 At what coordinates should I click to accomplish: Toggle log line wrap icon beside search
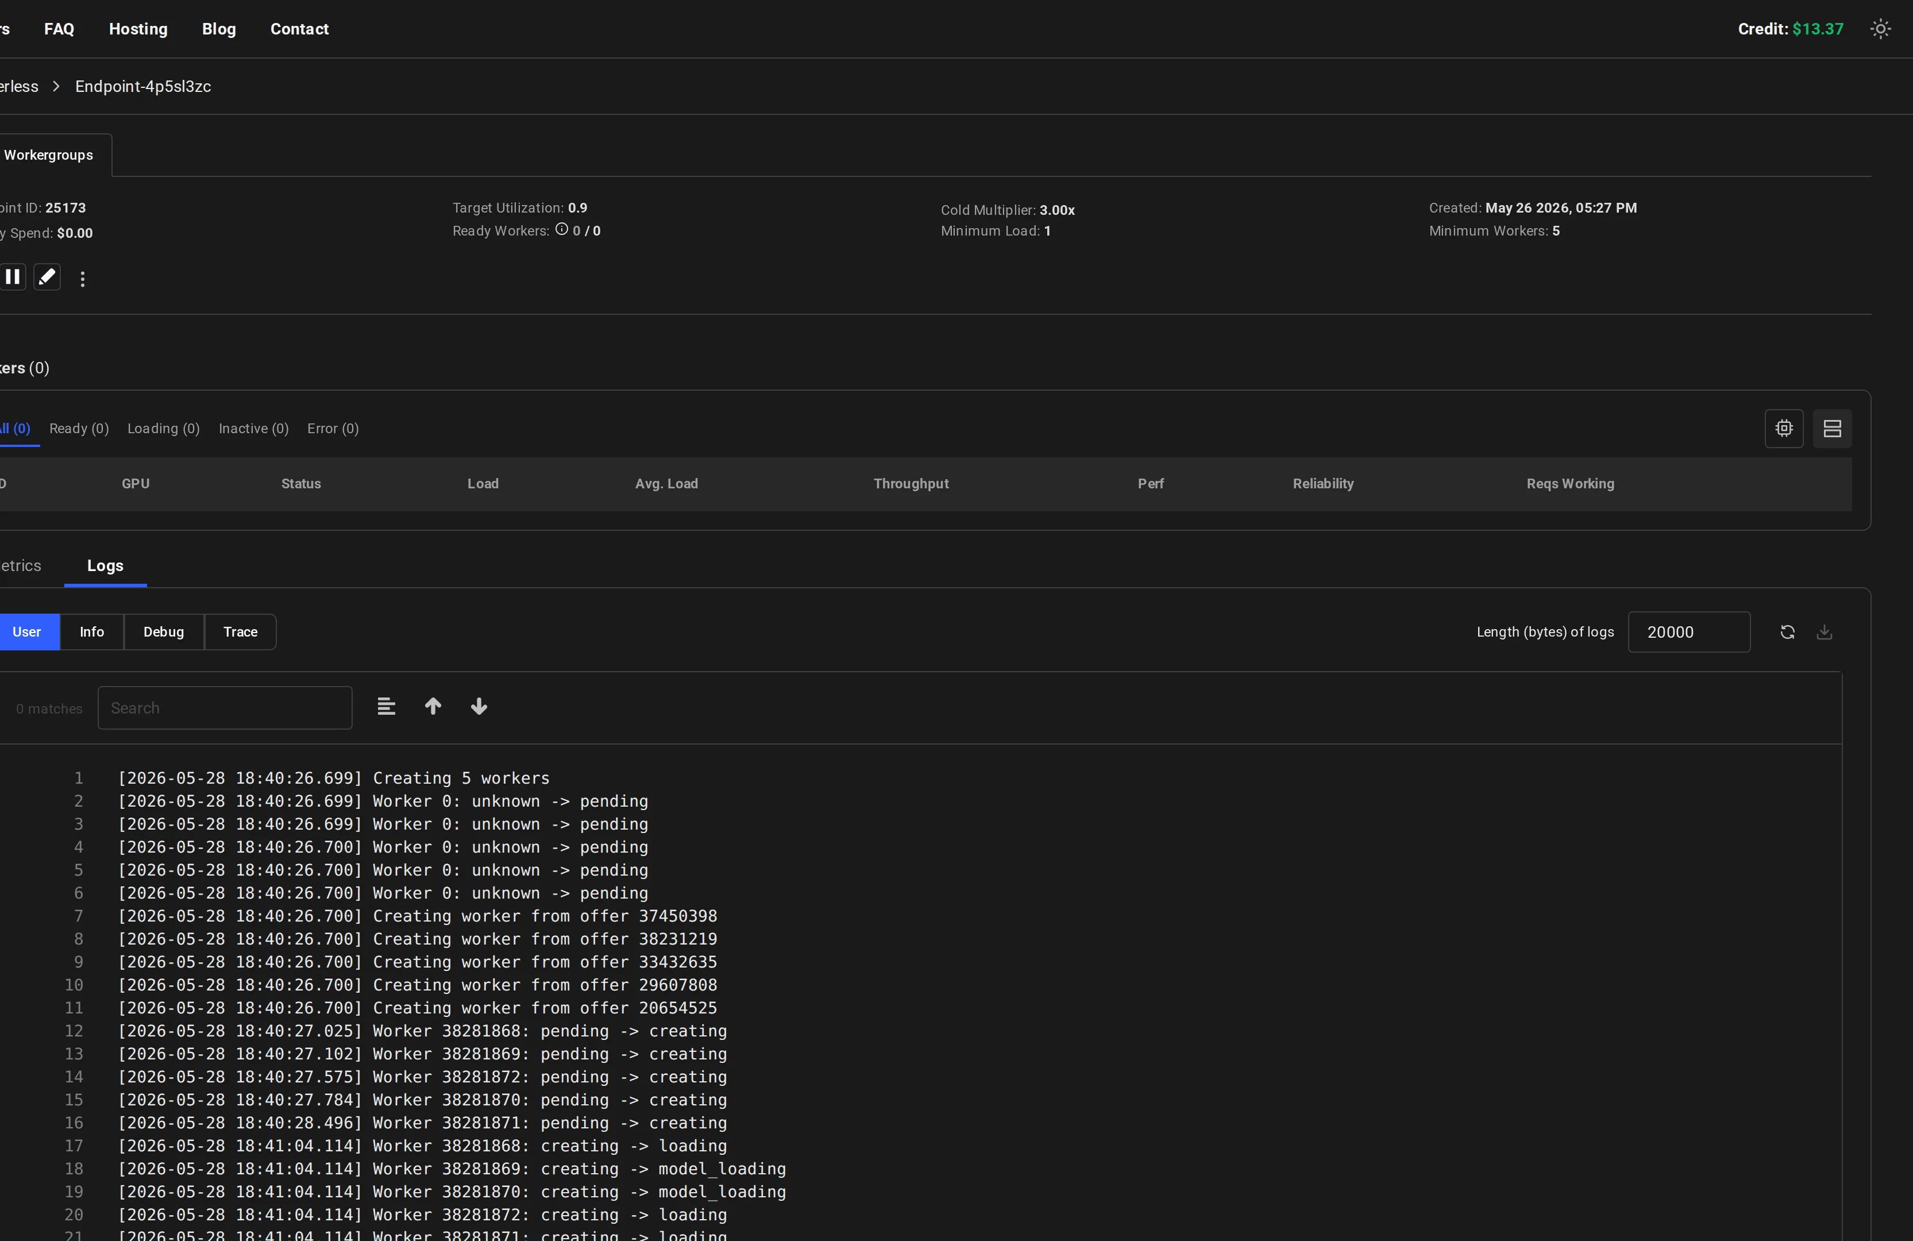[x=386, y=707]
